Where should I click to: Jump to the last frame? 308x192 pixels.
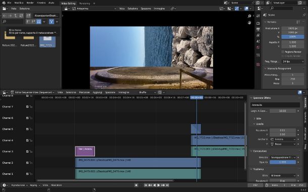point(167,185)
